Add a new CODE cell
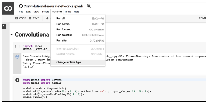The image size is (208, 103). coord(20,18)
